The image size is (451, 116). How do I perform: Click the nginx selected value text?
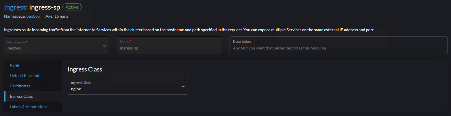pos(76,89)
